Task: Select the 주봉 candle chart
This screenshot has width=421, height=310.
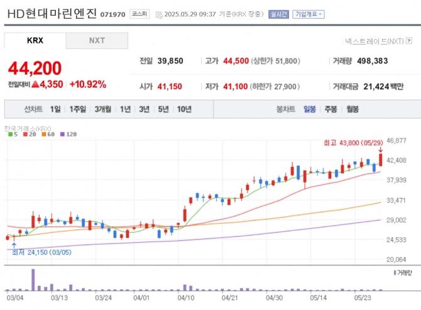Action: coord(331,109)
